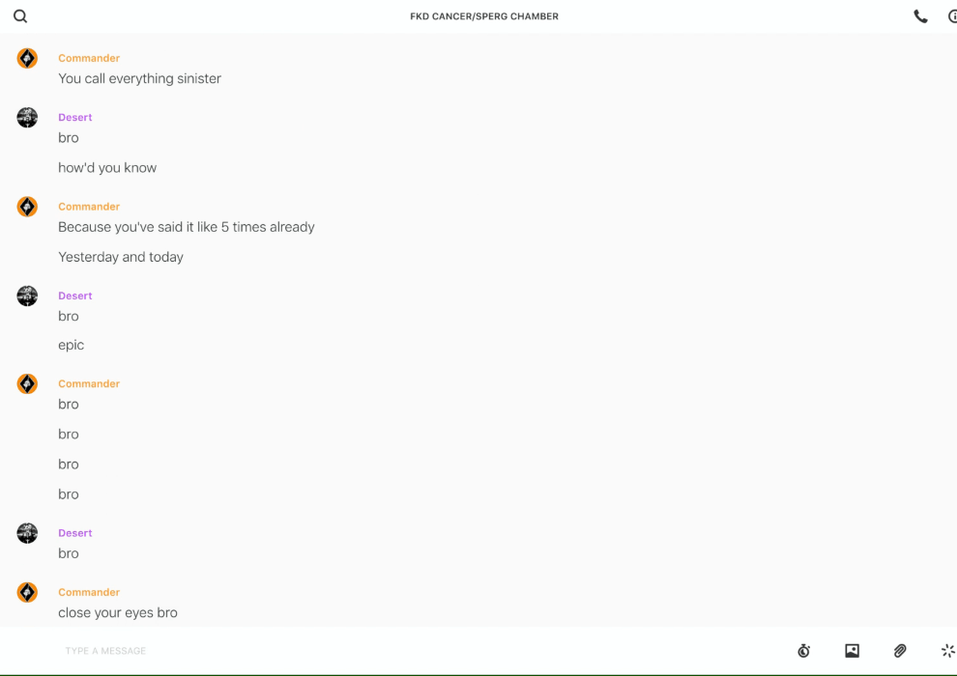Screen dimensions: 957x676
Task: Attach an image with picture icon
Action: [x=852, y=650]
